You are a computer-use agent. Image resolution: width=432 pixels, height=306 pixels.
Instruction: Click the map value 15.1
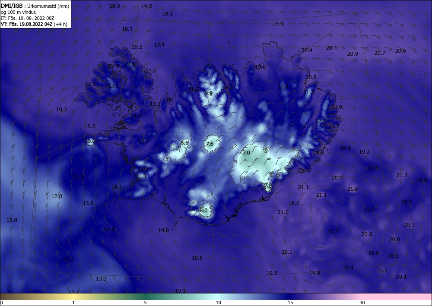point(68,259)
